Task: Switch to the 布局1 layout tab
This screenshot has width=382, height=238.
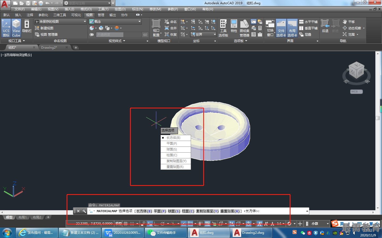Action: pyautogui.click(x=23, y=217)
